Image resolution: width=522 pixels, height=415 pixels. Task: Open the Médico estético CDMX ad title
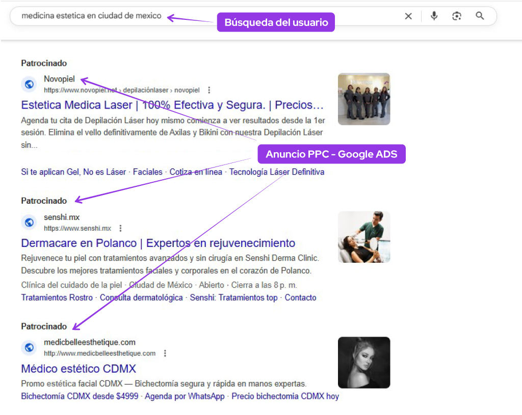click(79, 369)
